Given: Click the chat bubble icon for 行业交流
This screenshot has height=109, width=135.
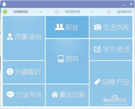Looking at the screenshot, I should tap(10, 94).
